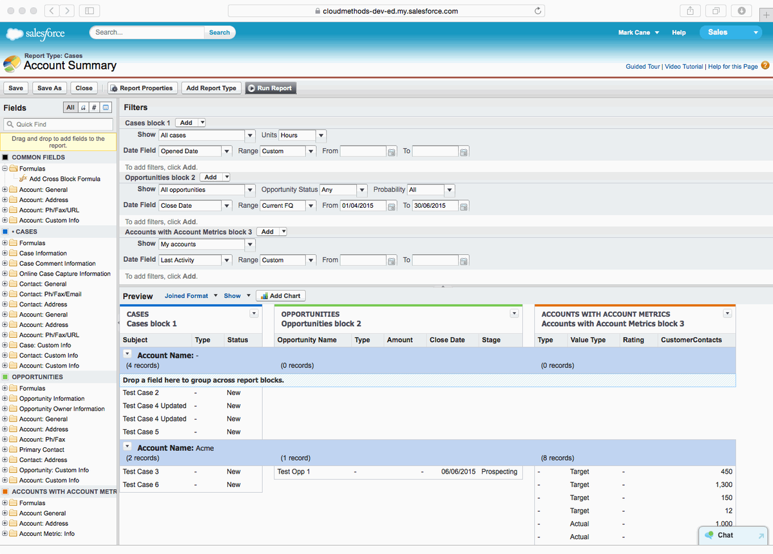Click the Save button
Image resolution: width=773 pixels, height=554 pixels.
[x=16, y=88]
